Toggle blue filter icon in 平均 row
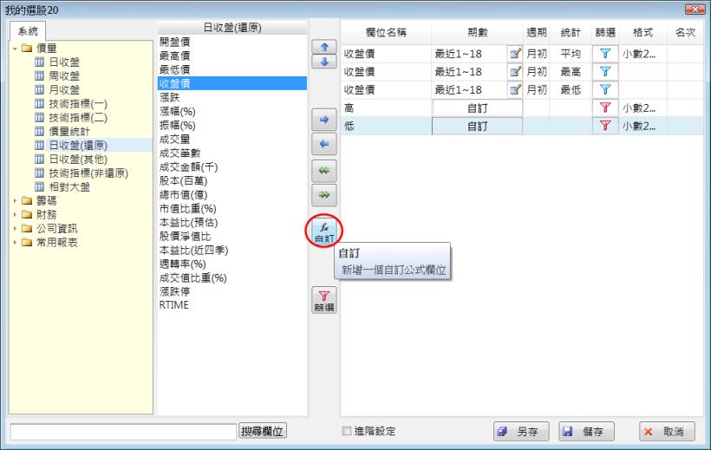Image resolution: width=711 pixels, height=450 pixels. point(605,54)
